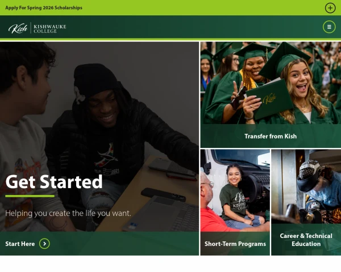The width and height of the screenshot is (341, 272).
Task: Open the Transfer from Kish label
Action: [271, 136]
